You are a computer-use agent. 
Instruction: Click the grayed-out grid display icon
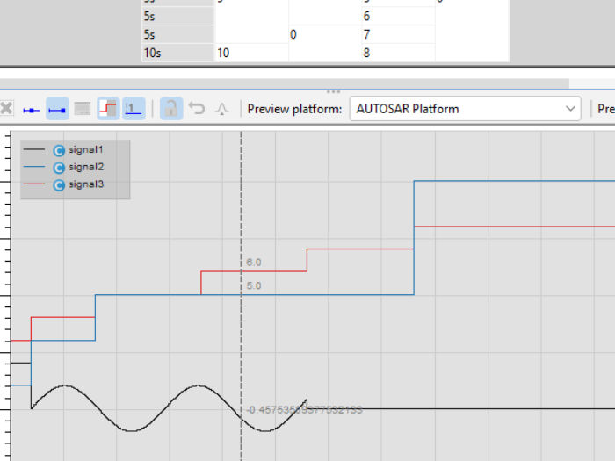(x=83, y=109)
